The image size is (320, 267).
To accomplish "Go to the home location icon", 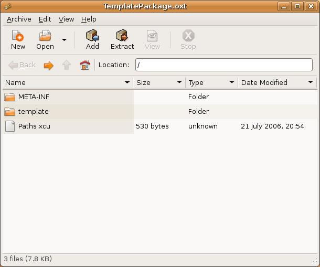I will point(84,65).
